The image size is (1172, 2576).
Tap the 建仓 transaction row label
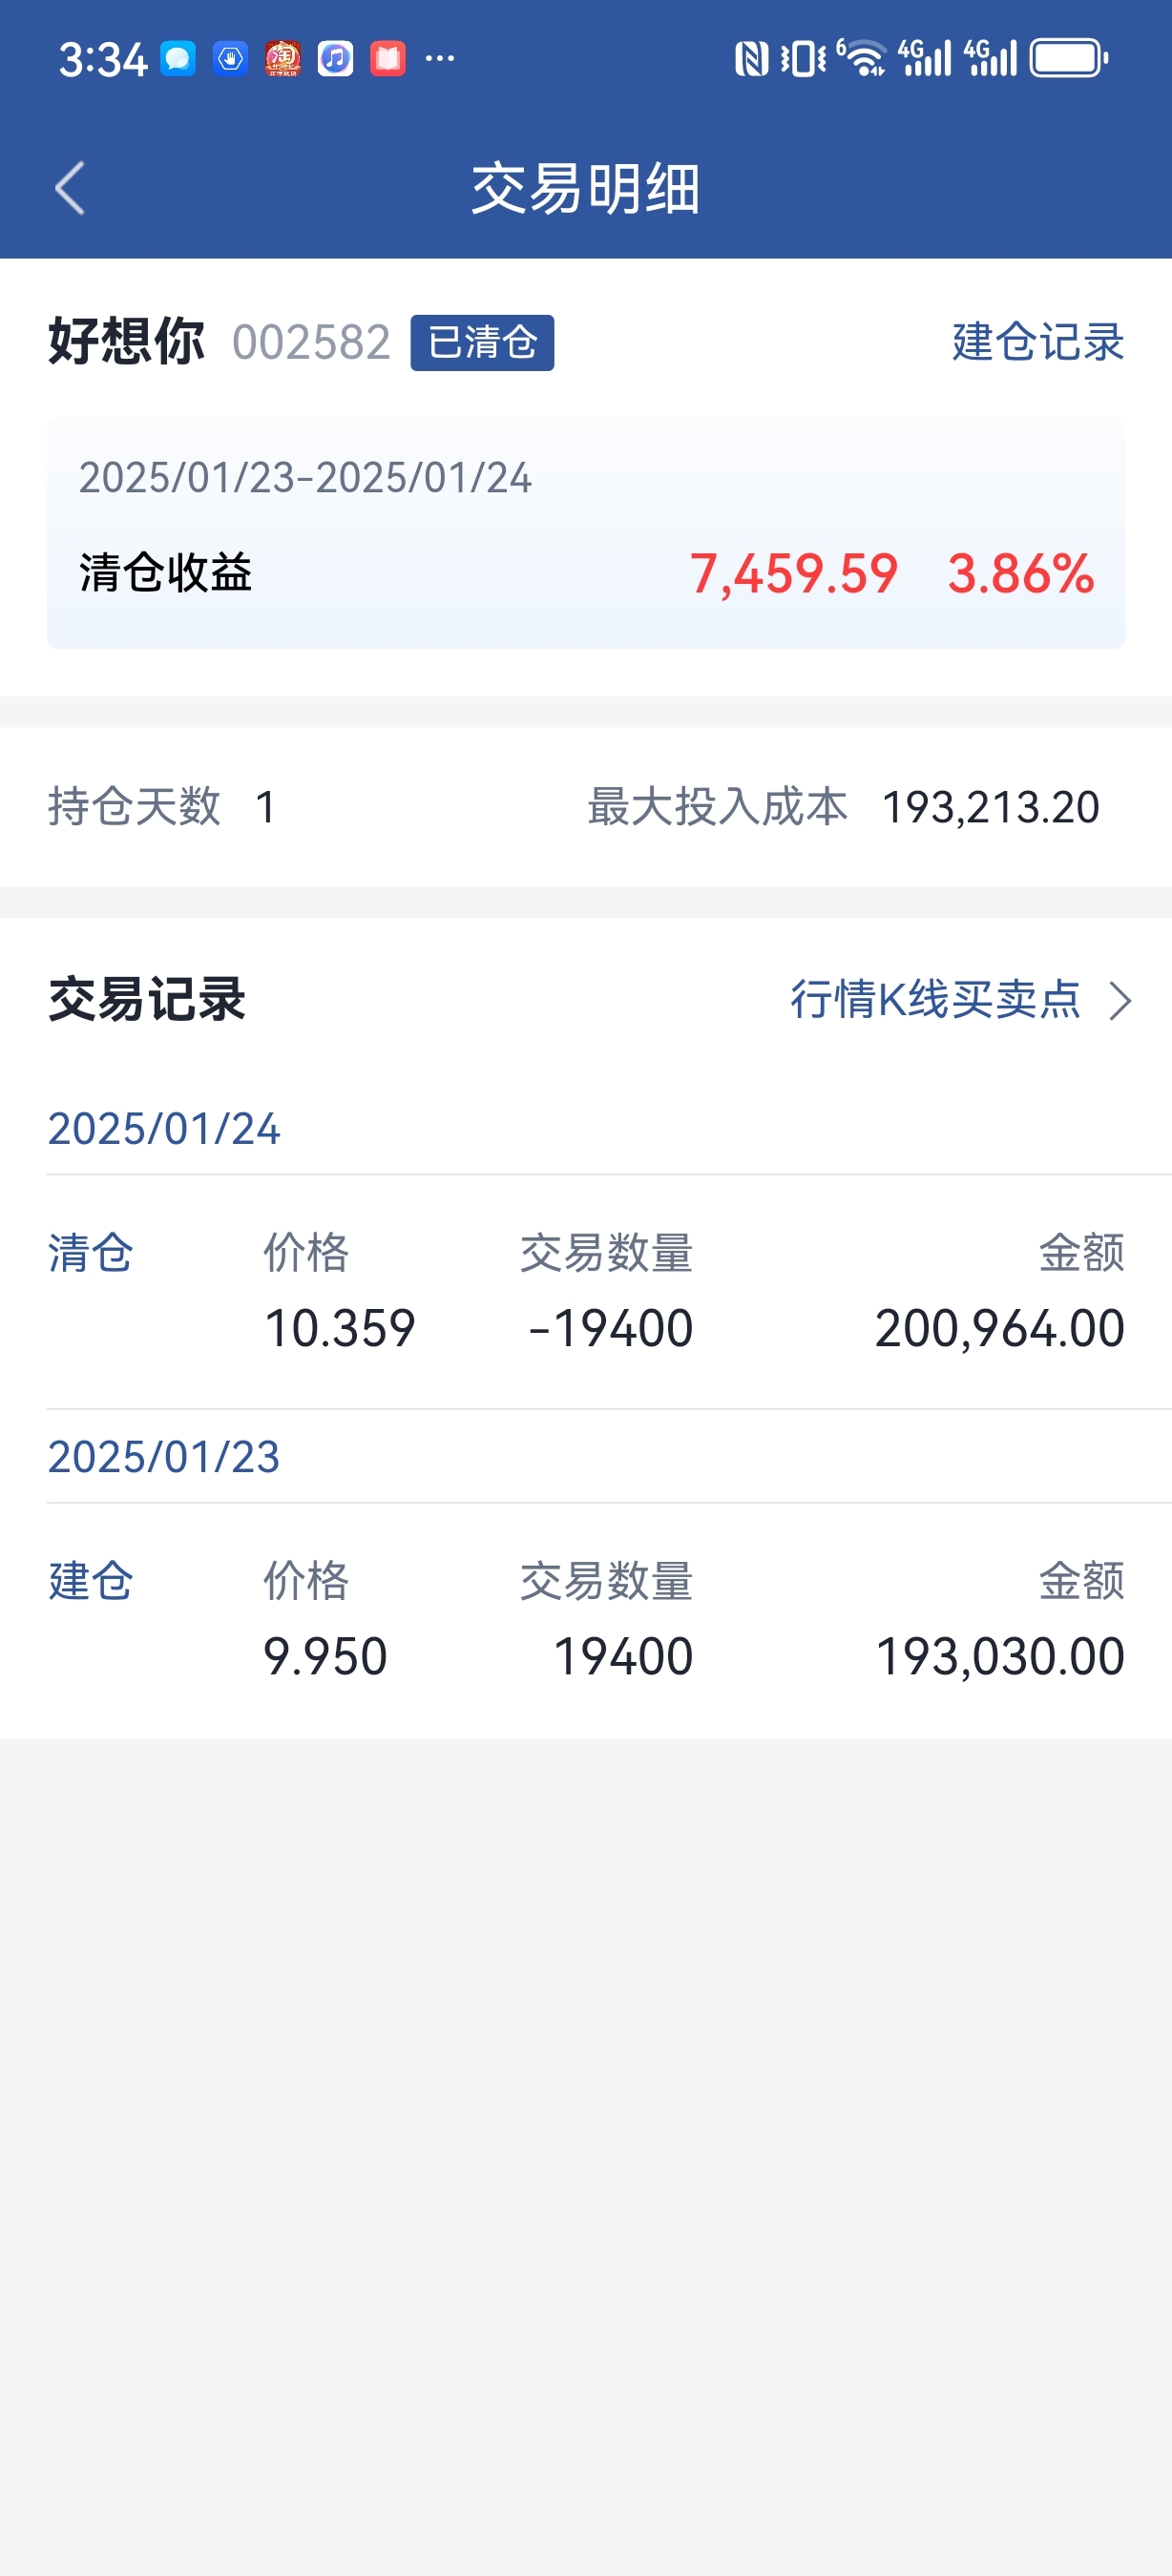(91, 1581)
